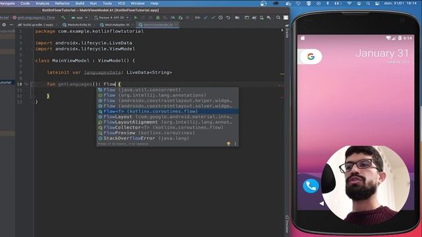This screenshot has height=237, width=422.
Task: Click the toolbar Search Everywhere magnifier icon
Action: [x=278, y=18]
